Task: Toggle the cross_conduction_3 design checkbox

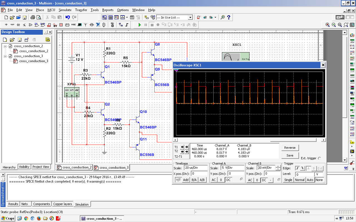Action: click(11, 56)
